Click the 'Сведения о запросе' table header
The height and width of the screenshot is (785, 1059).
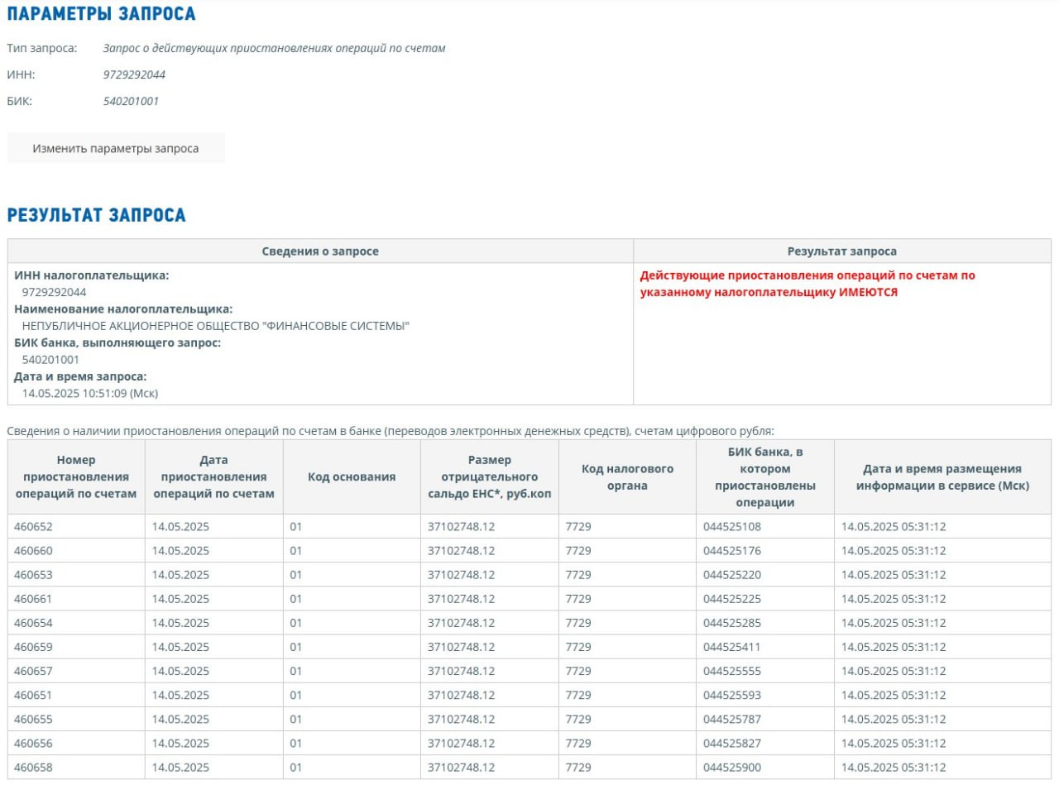(320, 251)
